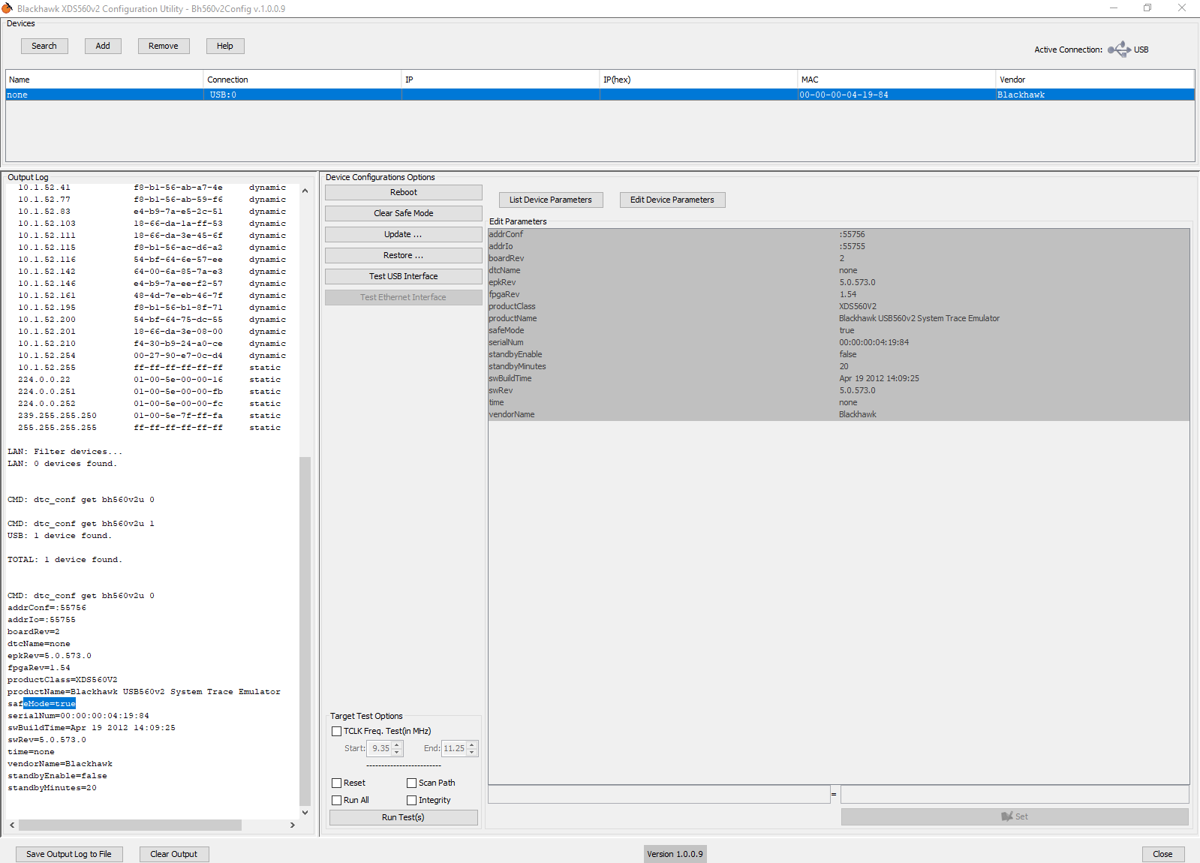The height and width of the screenshot is (863, 1200).
Task: Click the IP(hex) column header
Action: pyautogui.click(x=699, y=80)
